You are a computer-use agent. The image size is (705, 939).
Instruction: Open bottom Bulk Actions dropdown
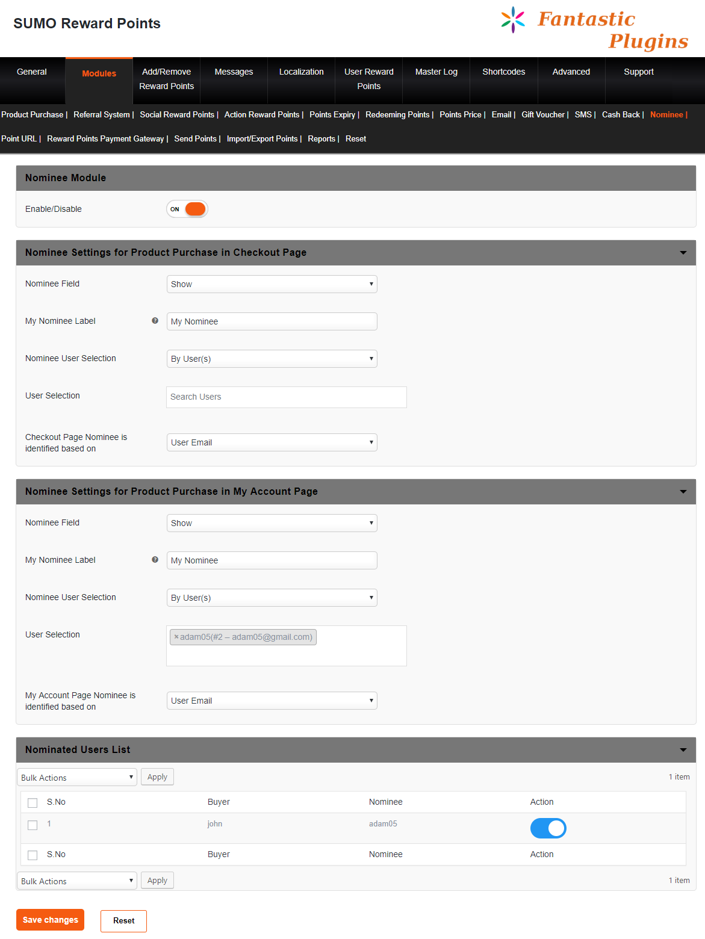tap(77, 881)
